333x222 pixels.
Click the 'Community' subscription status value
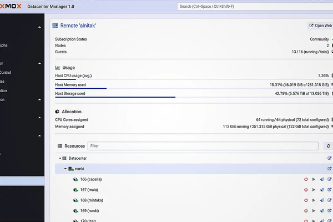319,39
